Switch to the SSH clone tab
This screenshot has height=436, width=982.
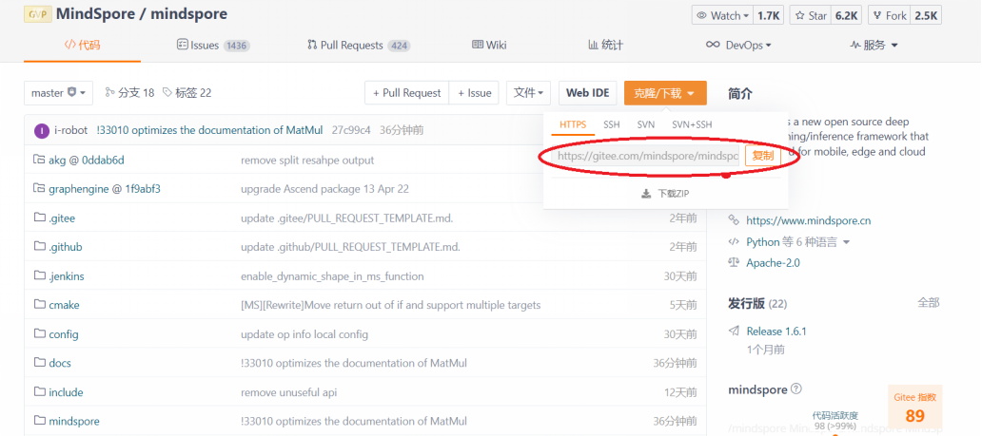coord(611,124)
